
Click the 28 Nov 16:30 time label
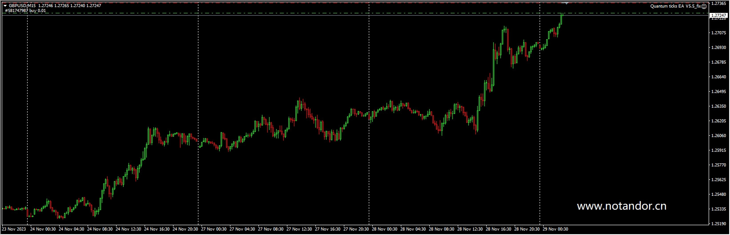[499, 230]
